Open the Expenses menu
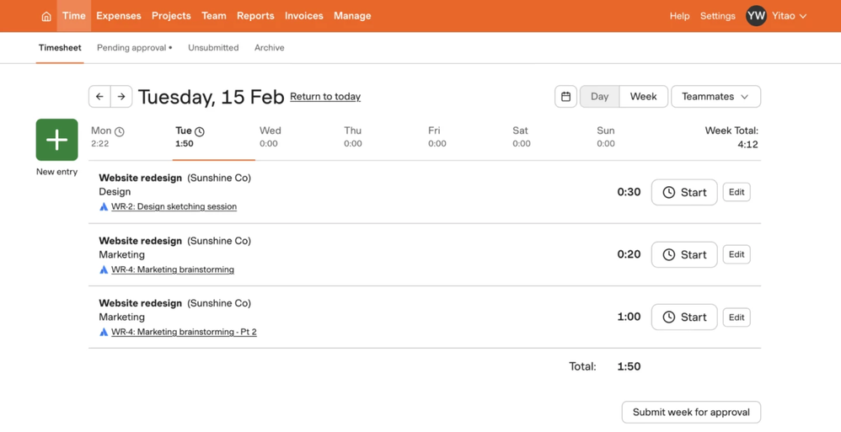The width and height of the screenshot is (841, 432). pyautogui.click(x=119, y=15)
